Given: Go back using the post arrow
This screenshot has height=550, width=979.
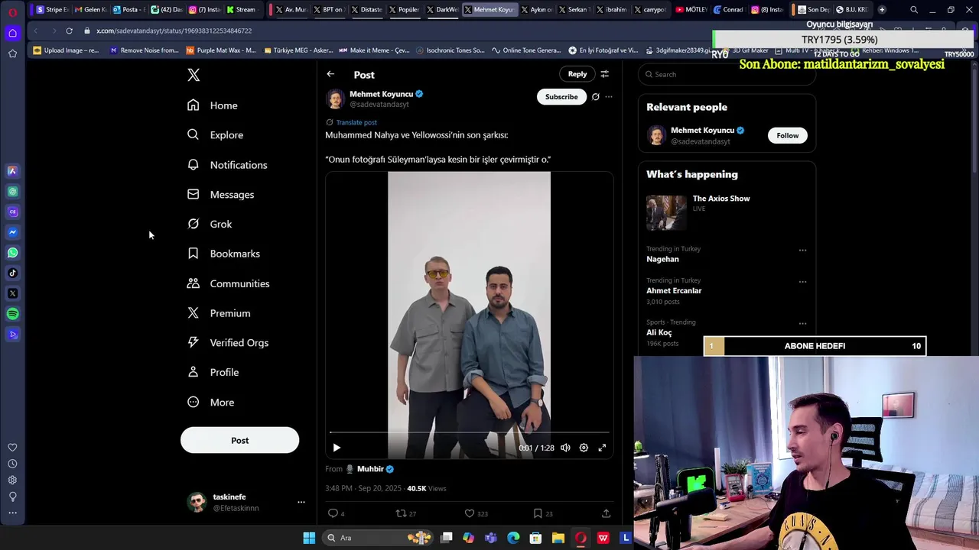Looking at the screenshot, I should [330, 74].
